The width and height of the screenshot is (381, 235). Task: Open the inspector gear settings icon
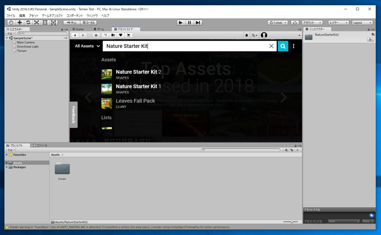click(x=373, y=34)
